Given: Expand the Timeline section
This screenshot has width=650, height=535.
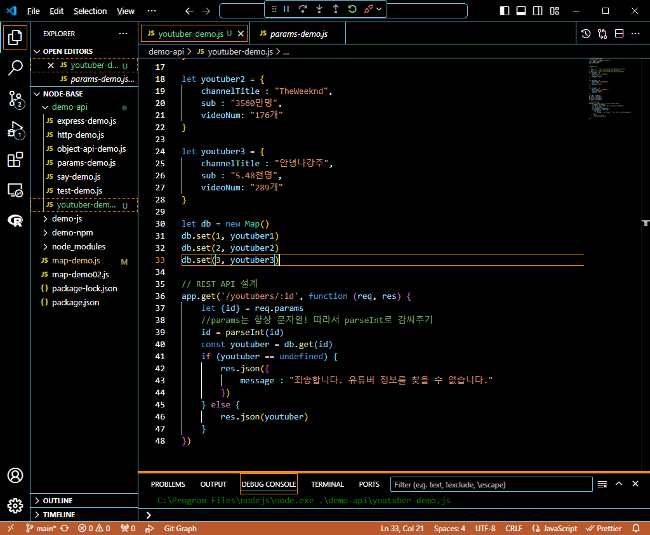Looking at the screenshot, I should point(84,515).
